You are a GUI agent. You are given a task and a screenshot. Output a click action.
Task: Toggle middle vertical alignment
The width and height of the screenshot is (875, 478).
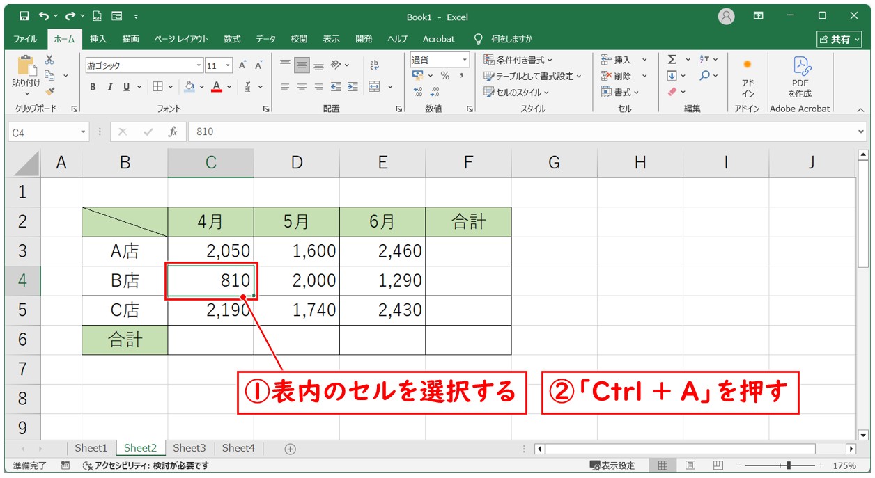coord(302,65)
